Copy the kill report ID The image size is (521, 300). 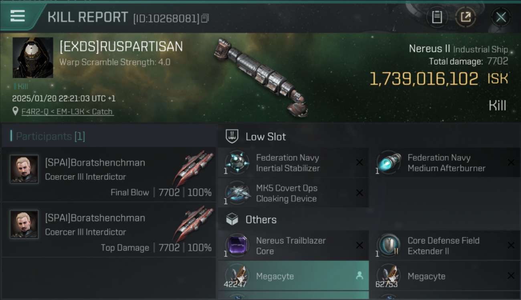click(205, 18)
